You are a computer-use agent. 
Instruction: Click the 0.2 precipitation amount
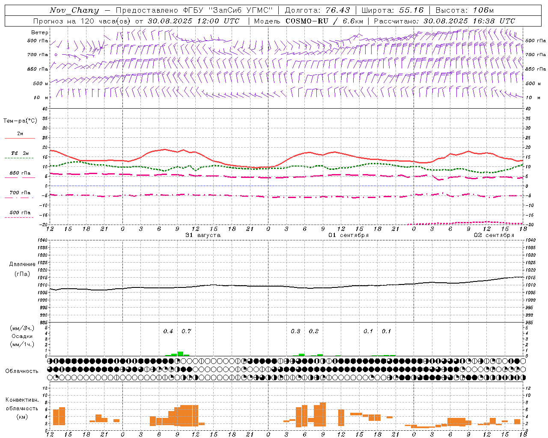[x=314, y=331]
